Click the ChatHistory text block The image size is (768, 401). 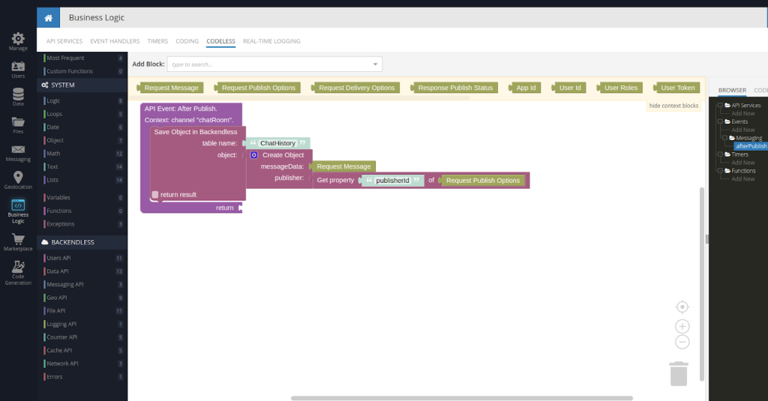pyautogui.click(x=277, y=143)
